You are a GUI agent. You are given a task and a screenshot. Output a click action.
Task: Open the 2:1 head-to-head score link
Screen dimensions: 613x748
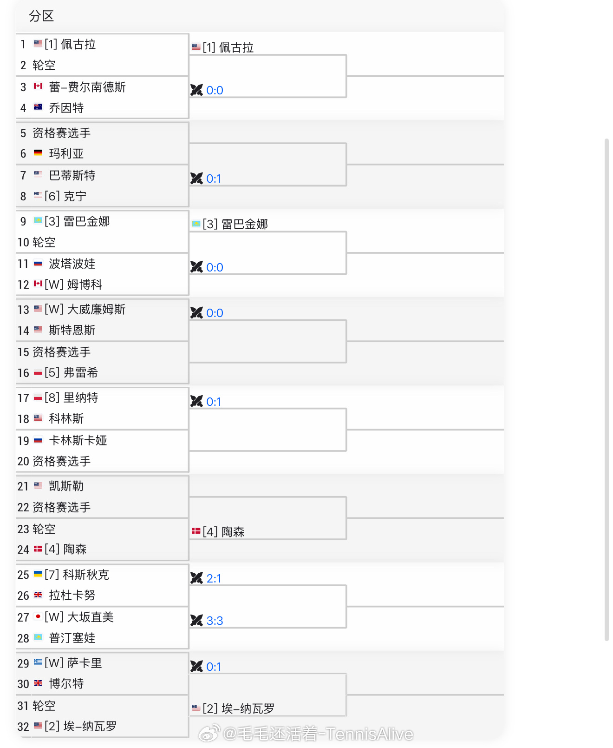[214, 578]
